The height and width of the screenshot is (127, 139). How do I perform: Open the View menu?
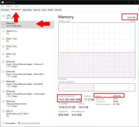[16, 6]
